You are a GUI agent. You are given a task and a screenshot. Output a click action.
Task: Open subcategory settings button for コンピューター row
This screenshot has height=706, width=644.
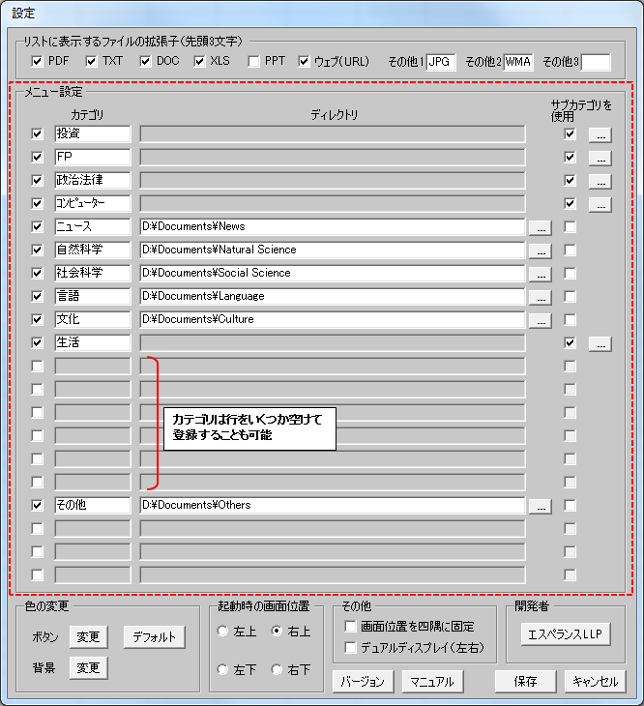[600, 205]
